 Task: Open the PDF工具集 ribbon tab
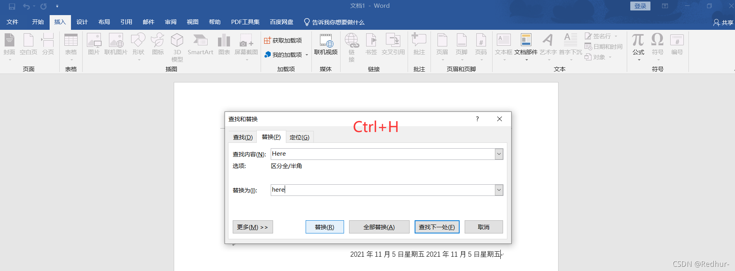[246, 22]
